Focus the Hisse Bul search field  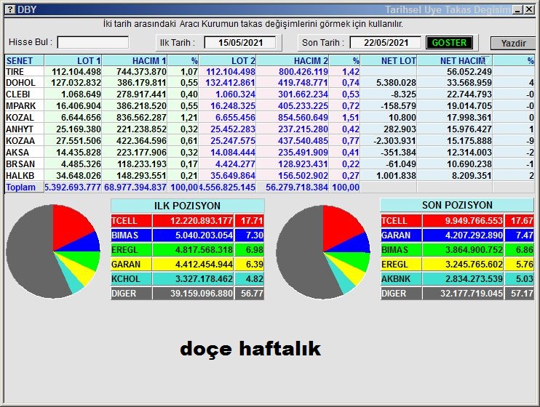click(93, 43)
